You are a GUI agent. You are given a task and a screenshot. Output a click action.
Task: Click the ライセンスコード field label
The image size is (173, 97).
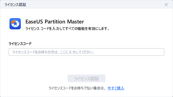pos(20,44)
